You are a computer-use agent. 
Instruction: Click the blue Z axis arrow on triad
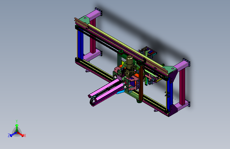[x=13, y=134]
